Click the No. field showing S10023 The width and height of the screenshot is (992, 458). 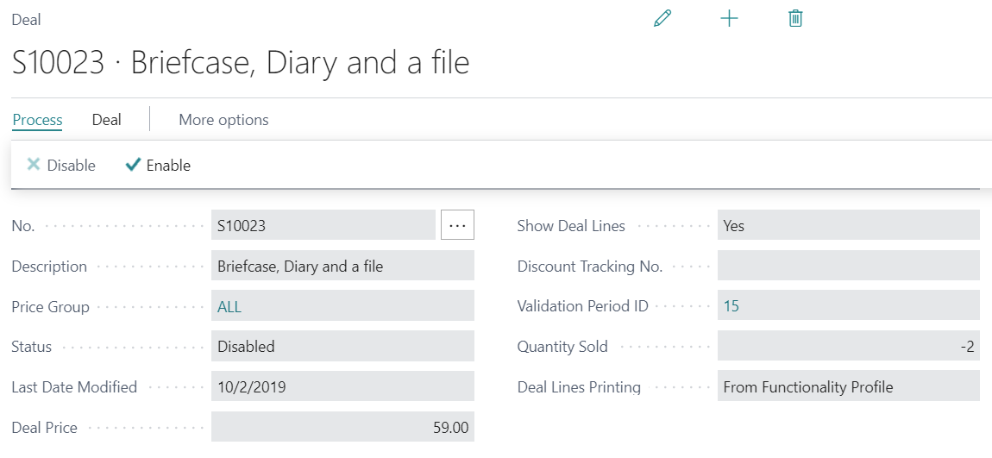coord(323,226)
